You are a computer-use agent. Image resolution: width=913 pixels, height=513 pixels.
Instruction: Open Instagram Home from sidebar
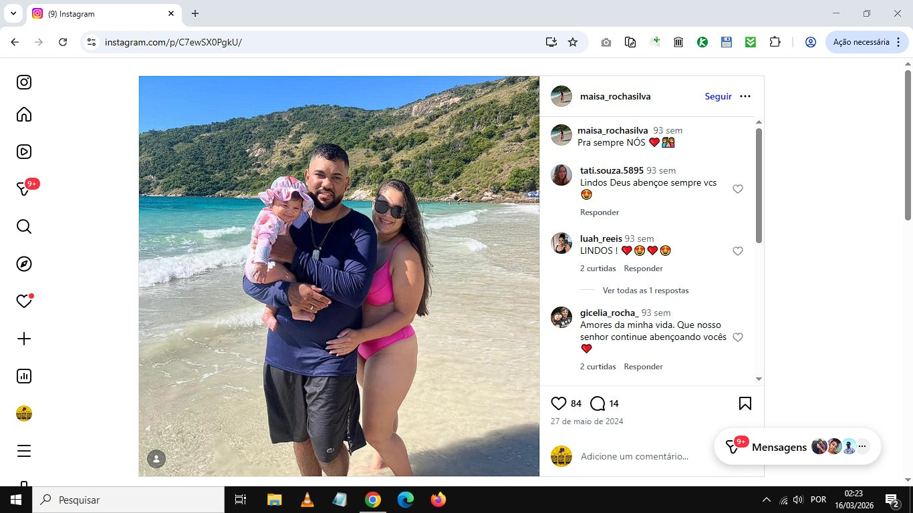click(24, 114)
